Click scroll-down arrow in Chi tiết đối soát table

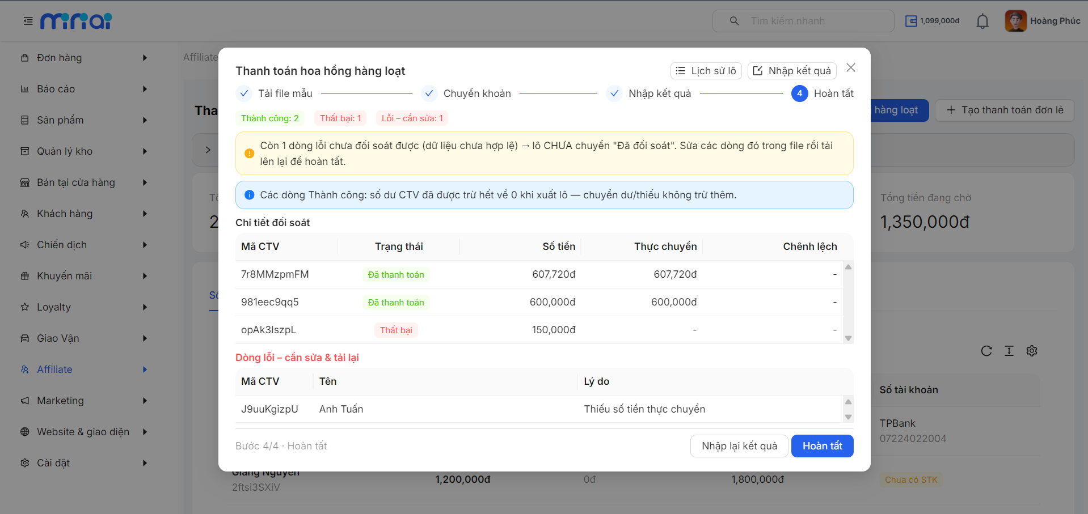[x=849, y=338]
